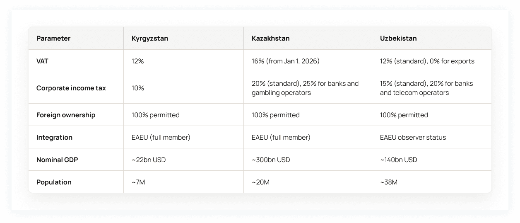Select the Kazakhstan column header
Screen dimensions: 520x223
click(x=271, y=39)
